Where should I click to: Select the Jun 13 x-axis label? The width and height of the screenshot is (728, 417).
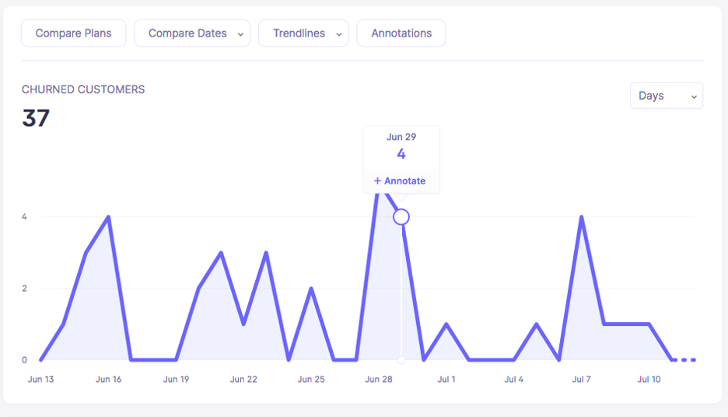coord(40,380)
